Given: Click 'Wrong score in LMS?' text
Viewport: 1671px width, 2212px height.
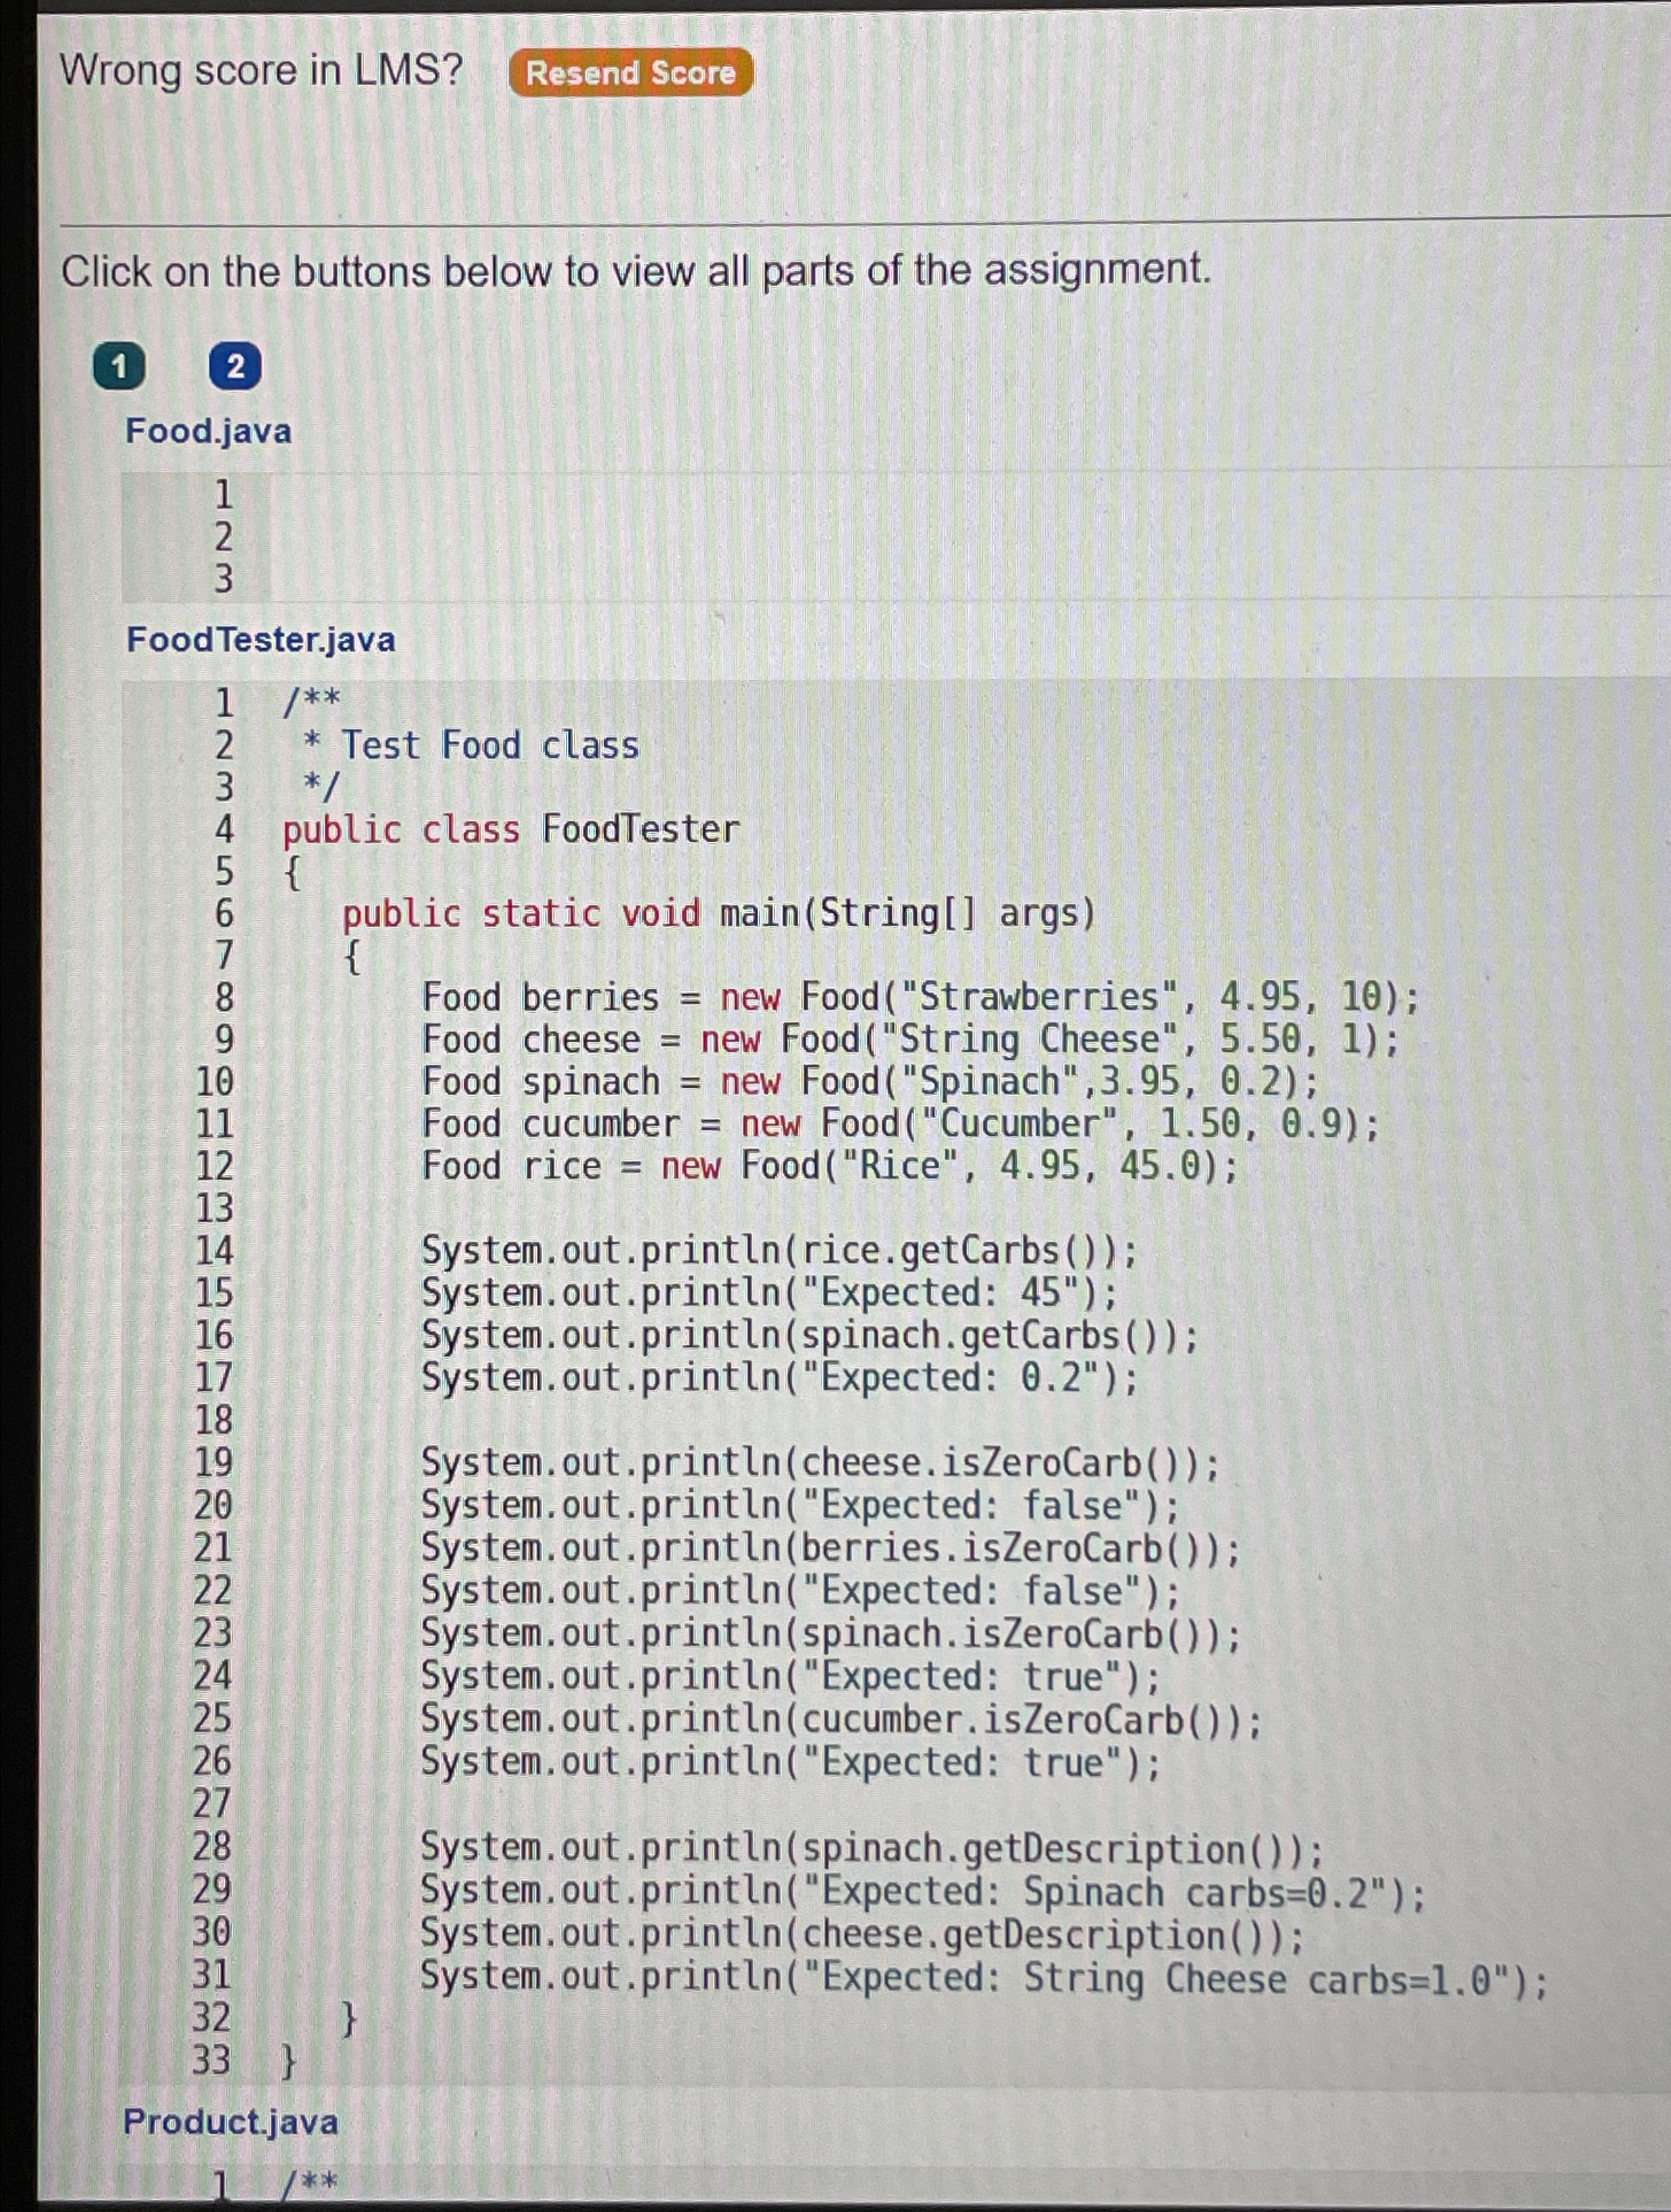Looking at the screenshot, I should tap(261, 71).
